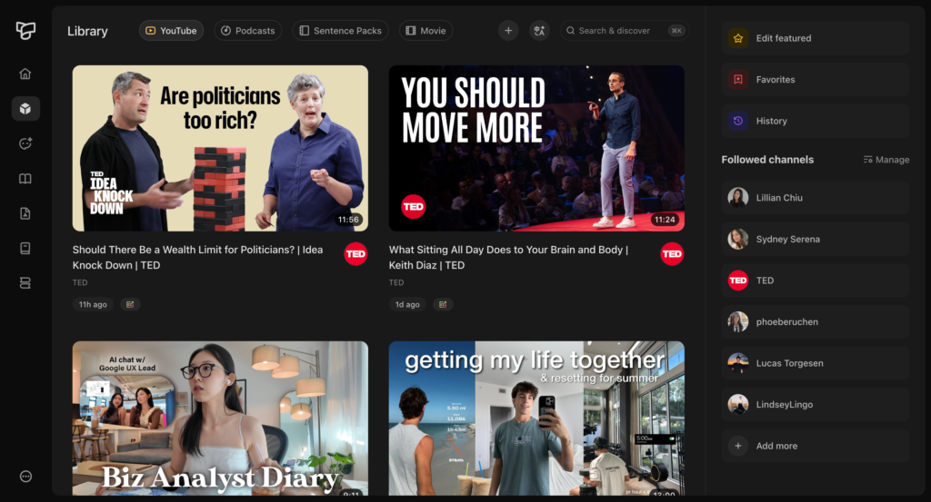Switch to the Sentence Packs tab

point(340,31)
